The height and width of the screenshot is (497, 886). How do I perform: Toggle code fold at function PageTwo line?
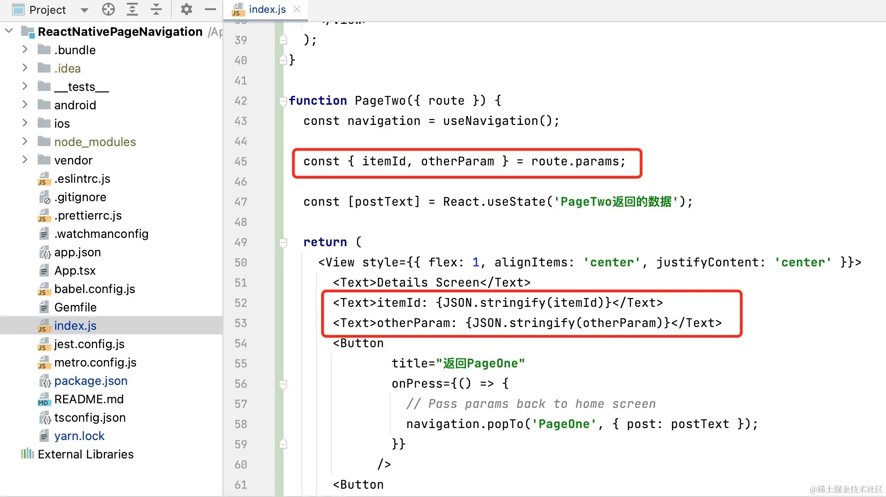point(283,101)
